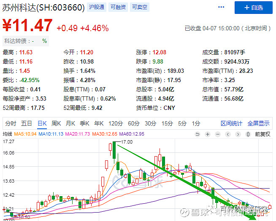
Task: Zoom out the K-line chart
Action: pos(218,134)
